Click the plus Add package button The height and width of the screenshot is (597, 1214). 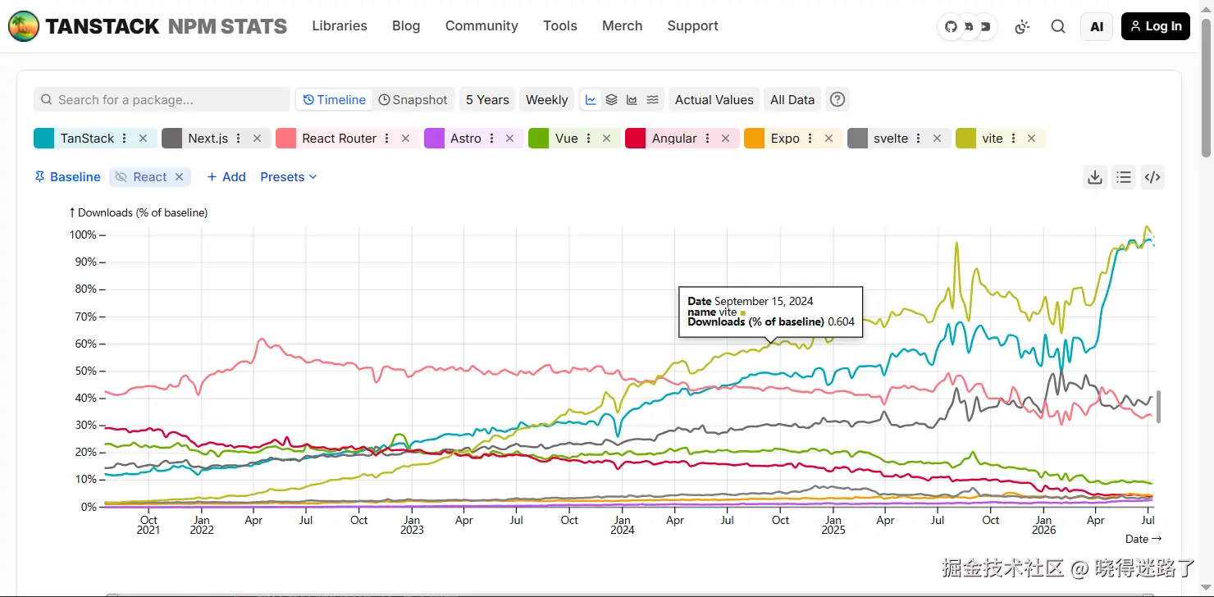point(226,177)
